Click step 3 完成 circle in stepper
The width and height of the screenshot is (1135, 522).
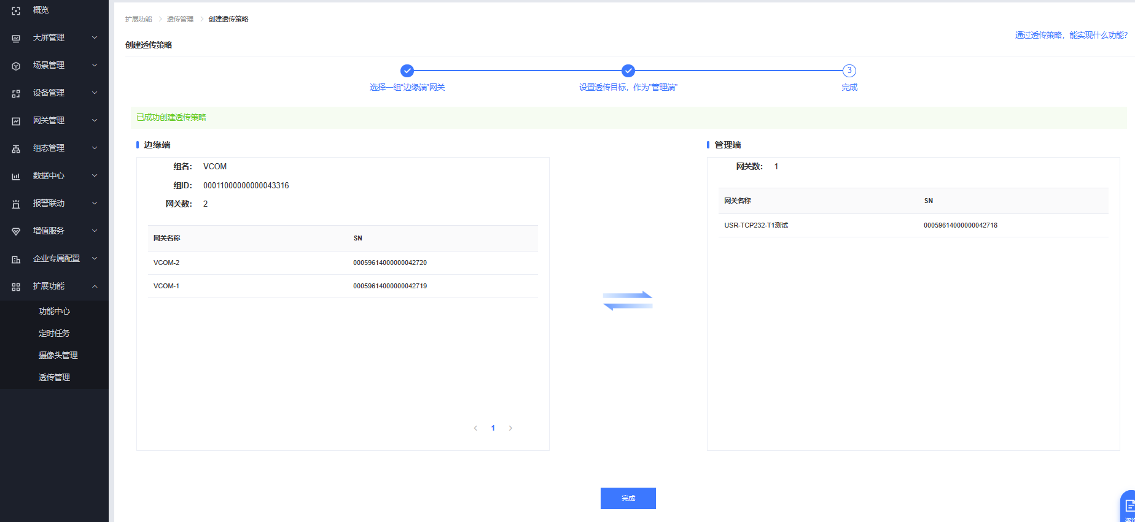click(849, 71)
